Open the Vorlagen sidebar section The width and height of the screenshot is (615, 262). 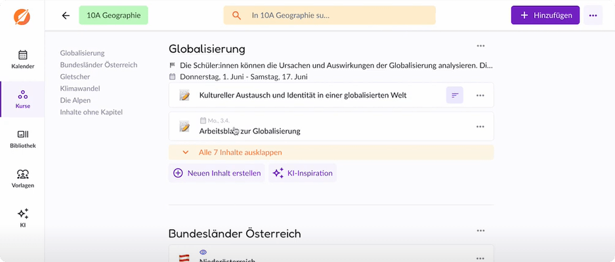pos(22,178)
